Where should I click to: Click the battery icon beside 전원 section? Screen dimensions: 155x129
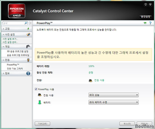[x=28, y=60]
